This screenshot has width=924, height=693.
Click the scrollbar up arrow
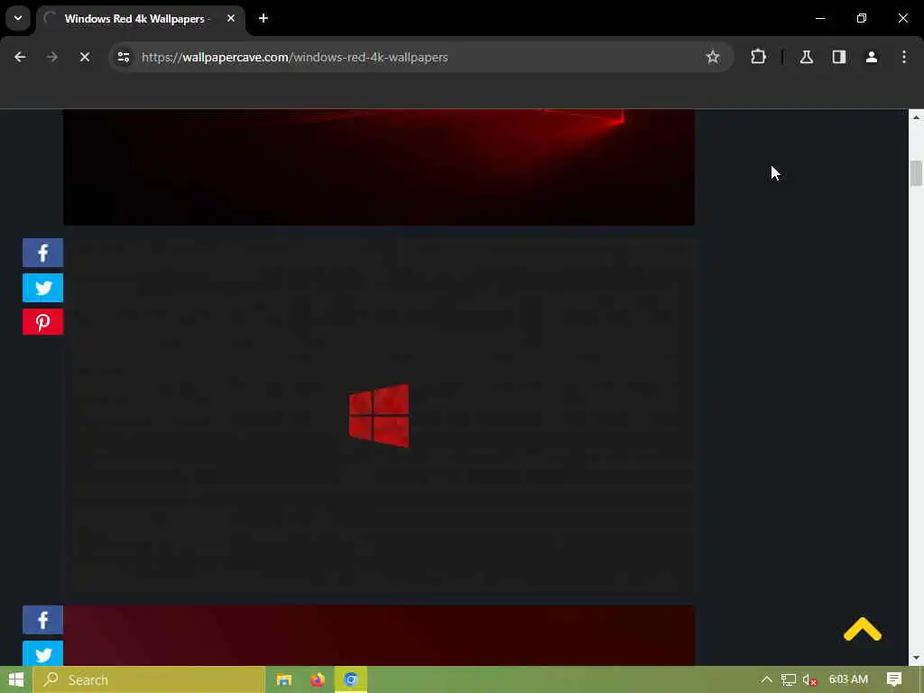pos(916,117)
